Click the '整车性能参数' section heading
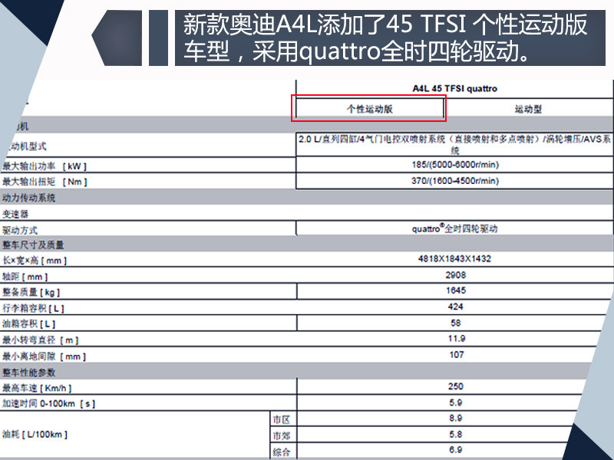Viewport: 614px width, 460px height. 28,373
